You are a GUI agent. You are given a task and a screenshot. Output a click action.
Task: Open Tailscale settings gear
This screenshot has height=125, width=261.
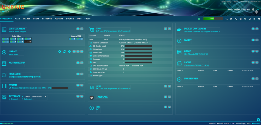[x=165, y=97]
